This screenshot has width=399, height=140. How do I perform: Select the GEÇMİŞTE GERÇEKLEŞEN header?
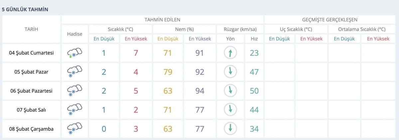pos(330,20)
